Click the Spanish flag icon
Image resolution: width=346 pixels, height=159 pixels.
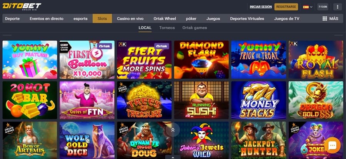click(306, 7)
